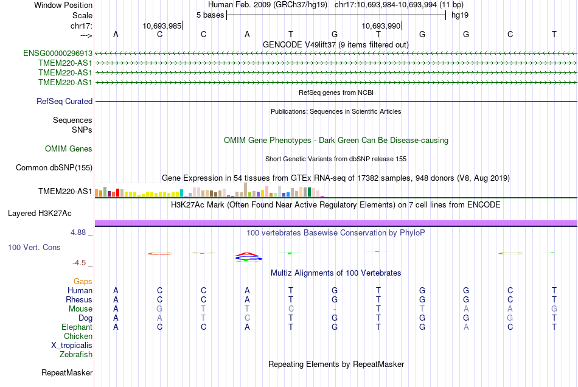Image resolution: width=578 pixels, height=387 pixels.
Task: Click the GTEx tissue expression bar chart
Action: point(209,190)
